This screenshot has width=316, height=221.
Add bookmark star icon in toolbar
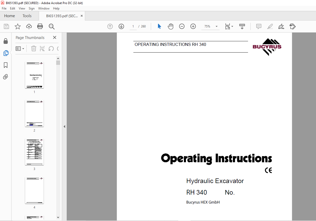tap(17, 26)
